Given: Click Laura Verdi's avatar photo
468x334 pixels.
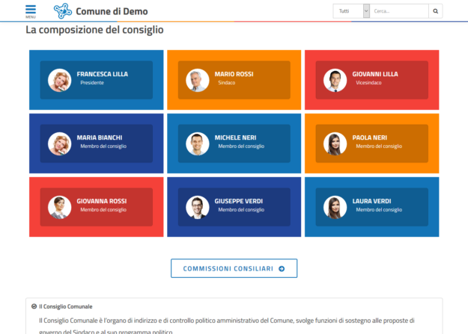Looking at the screenshot, I should tap(335, 207).
